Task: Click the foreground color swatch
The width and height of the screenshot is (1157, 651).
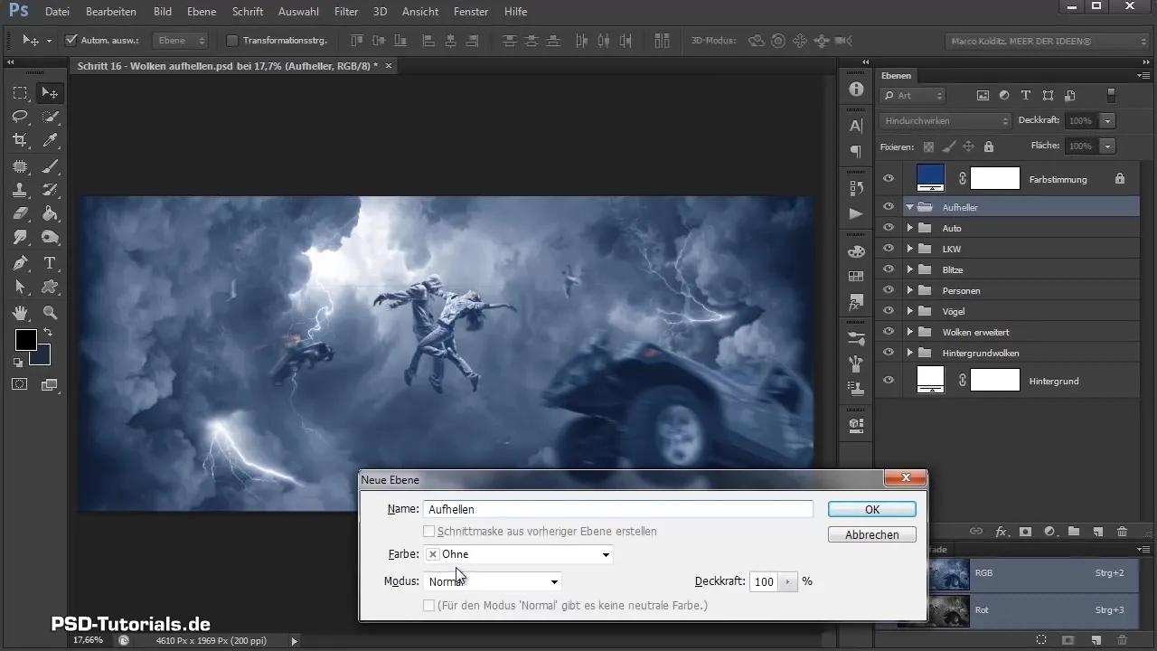Action: coord(24,339)
